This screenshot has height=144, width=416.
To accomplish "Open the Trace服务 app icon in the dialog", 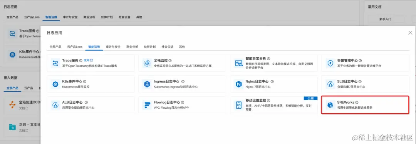I will pyautogui.click(x=55, y=63).
